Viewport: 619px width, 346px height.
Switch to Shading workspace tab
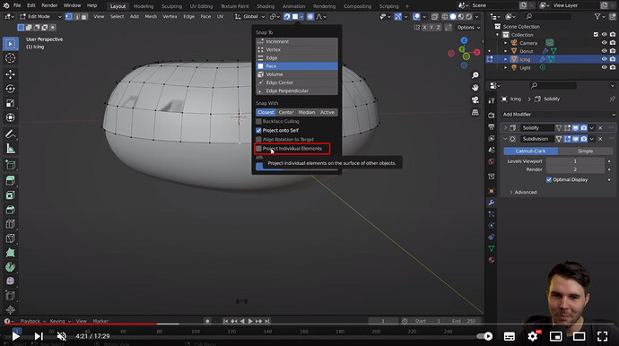point(266,6)
